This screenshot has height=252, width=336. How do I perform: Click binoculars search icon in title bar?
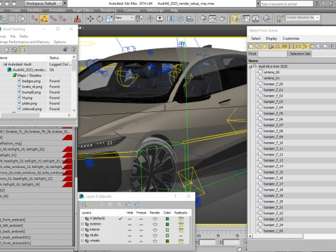point(316,3)
